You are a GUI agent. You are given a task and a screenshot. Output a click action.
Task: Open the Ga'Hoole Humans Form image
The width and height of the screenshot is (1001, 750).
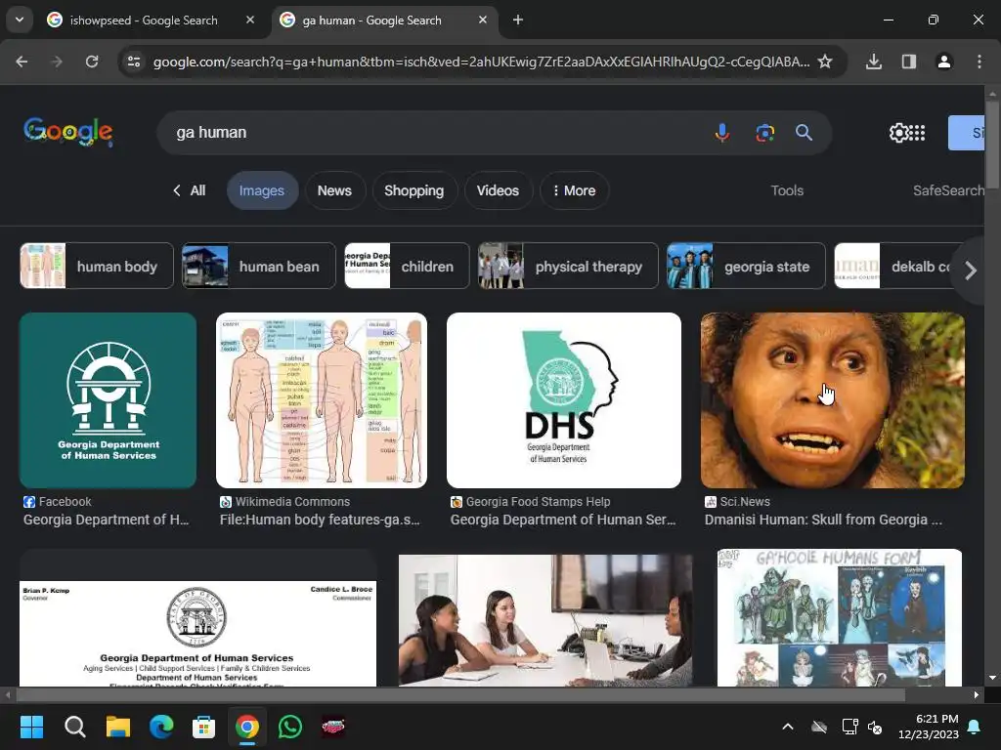[840, 617]
